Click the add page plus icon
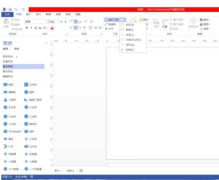The height and width of the screenshot is (180, 219). [81, 171]
